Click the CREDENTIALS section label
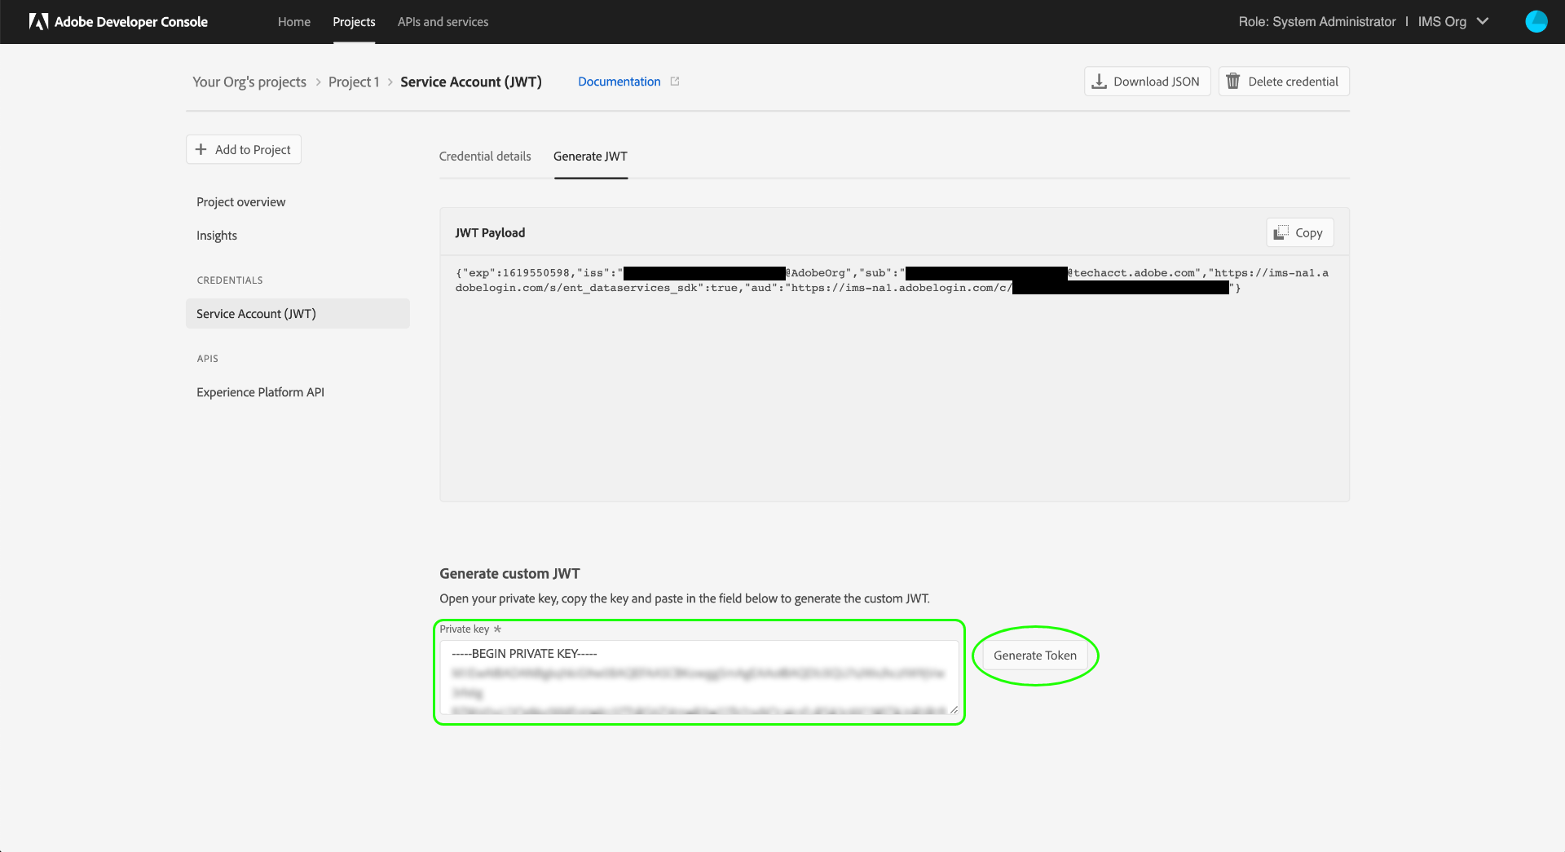 tap(230, 280)
